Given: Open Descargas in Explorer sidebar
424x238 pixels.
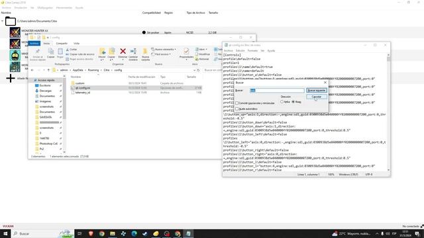Looking at the screenshot, I should coord(46,91).
